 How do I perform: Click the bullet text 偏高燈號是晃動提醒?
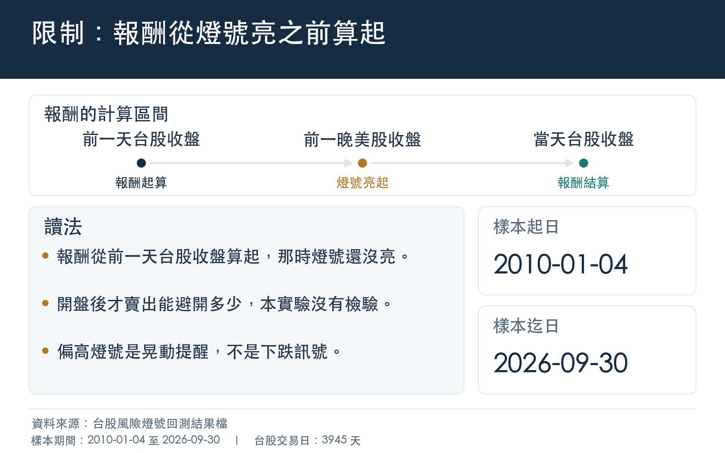(133, 352)
